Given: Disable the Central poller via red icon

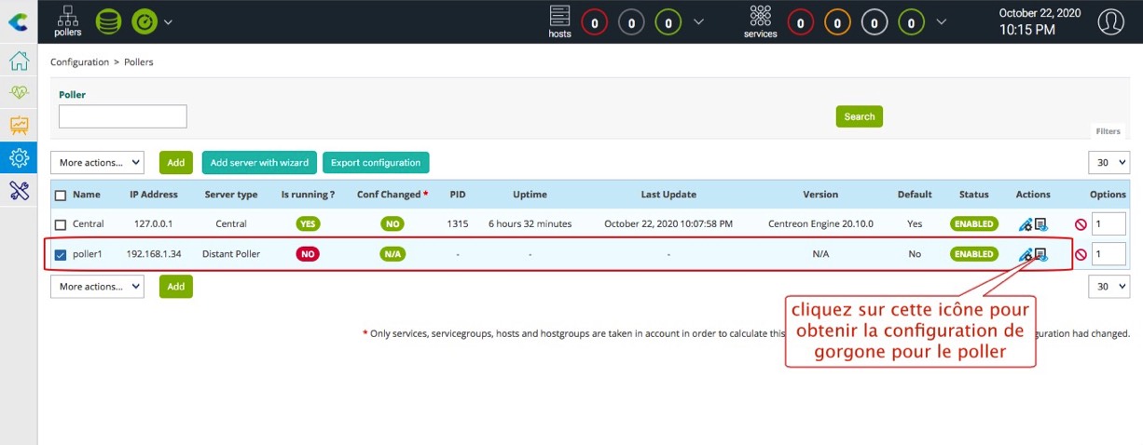Looking at the screenshot, I should pyautogui.click(x=1081, y=224).
